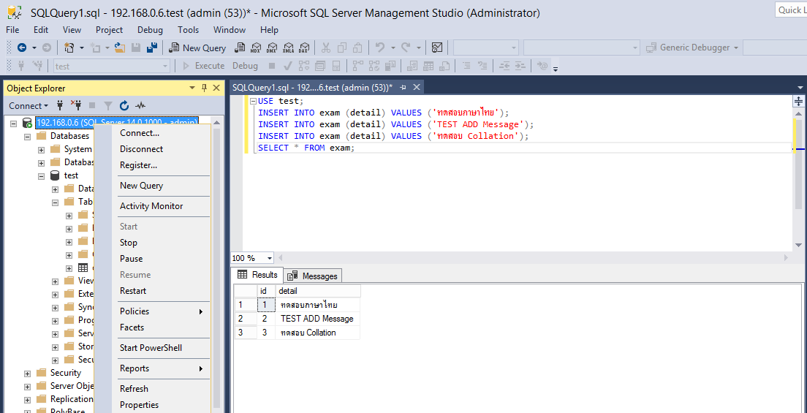807x413 pixels.
Task: Open the File menu
Action: pyautogui.click(x=13, y=30)
